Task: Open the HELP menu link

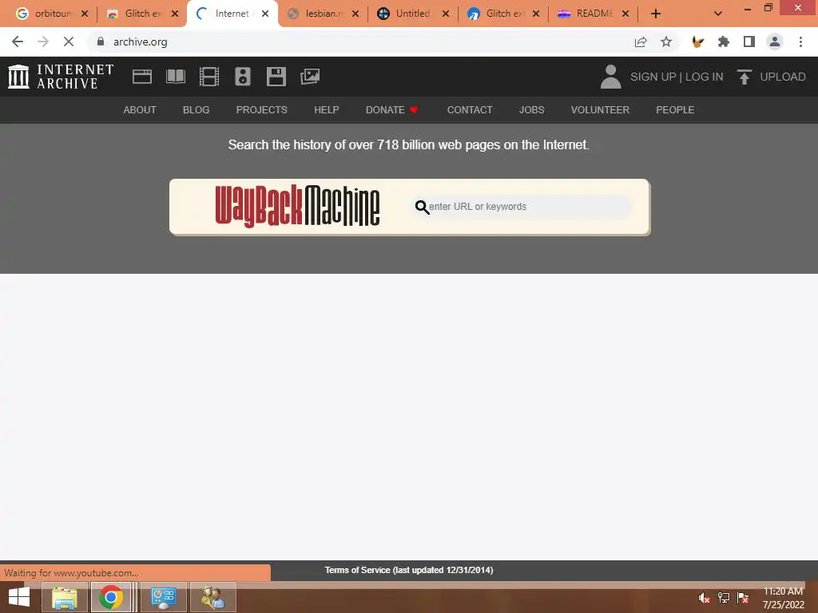Action: (327, 110)
